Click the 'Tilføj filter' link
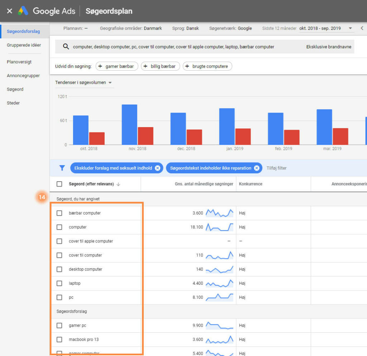The image size is (367, 356). tap(276, 168)
